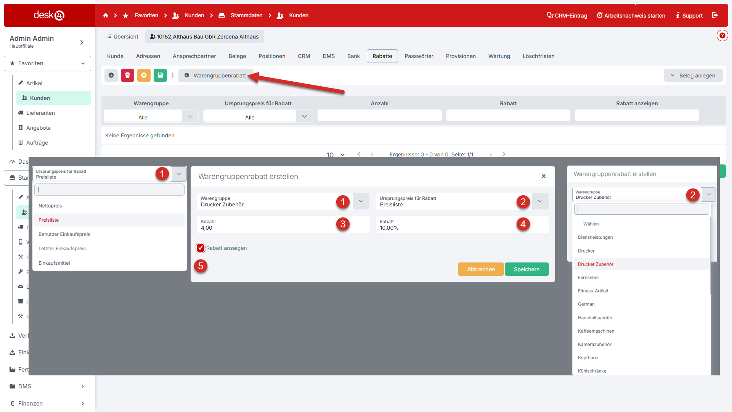
Task: Close the Warengruppenrabatt erstellen dialog
Action: [544, 176]
